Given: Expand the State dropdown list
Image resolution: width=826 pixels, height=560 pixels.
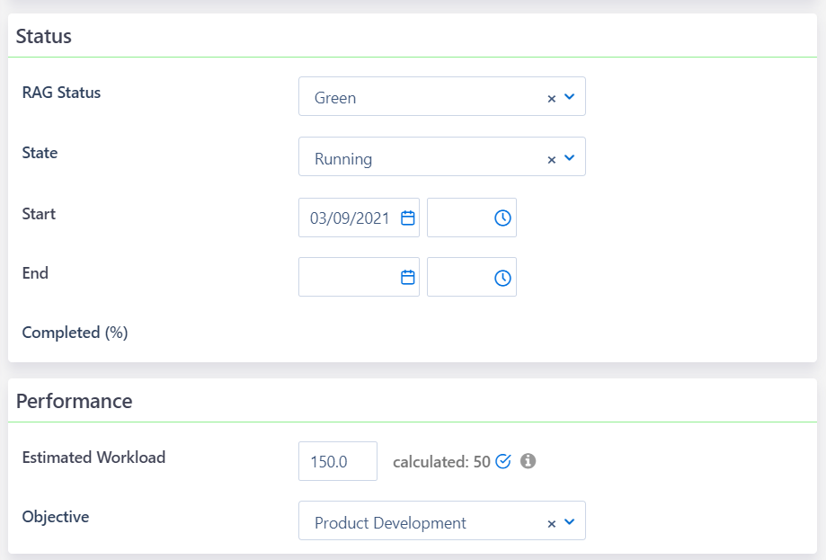Looking at the screenshot, I should click(570, 156).
